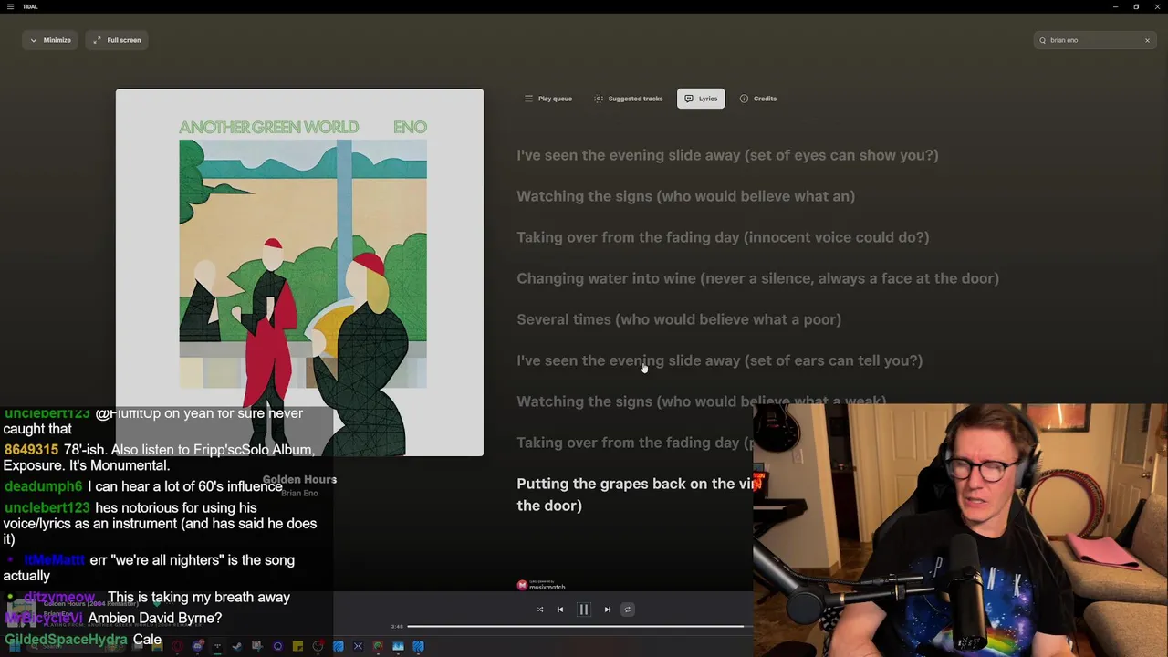Viewport: 1168px width, 657px height.
Task: Select the Lyrics tab
Action: point(701,99)
